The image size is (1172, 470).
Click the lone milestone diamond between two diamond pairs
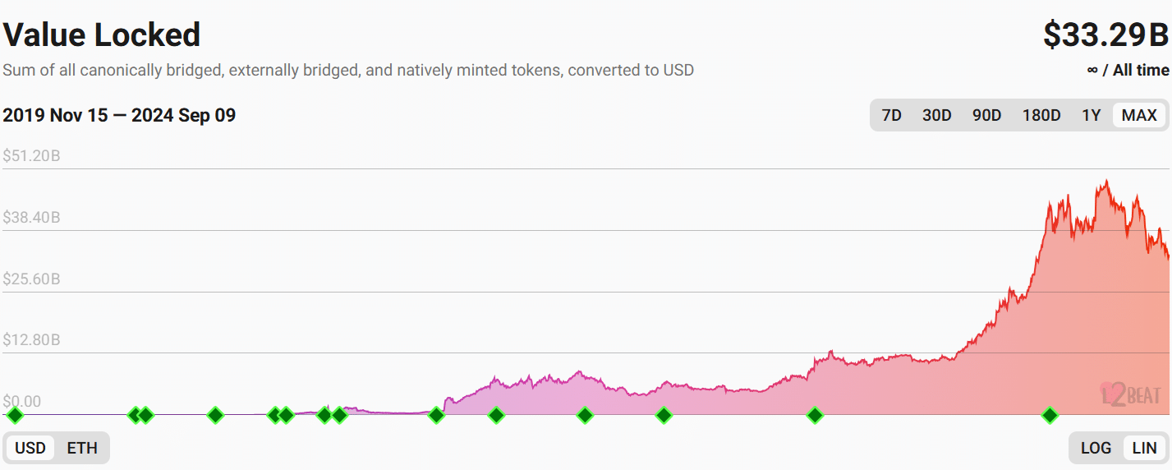tap(215, 415)
